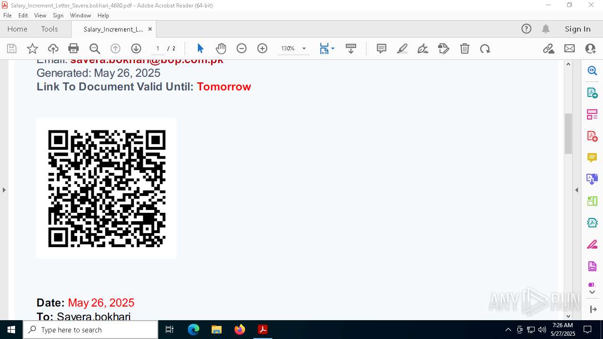This screenshot has height=339, width=603.
Task: Open the find text magnifier
Action: pyautogui.click(x=95, y=48)
